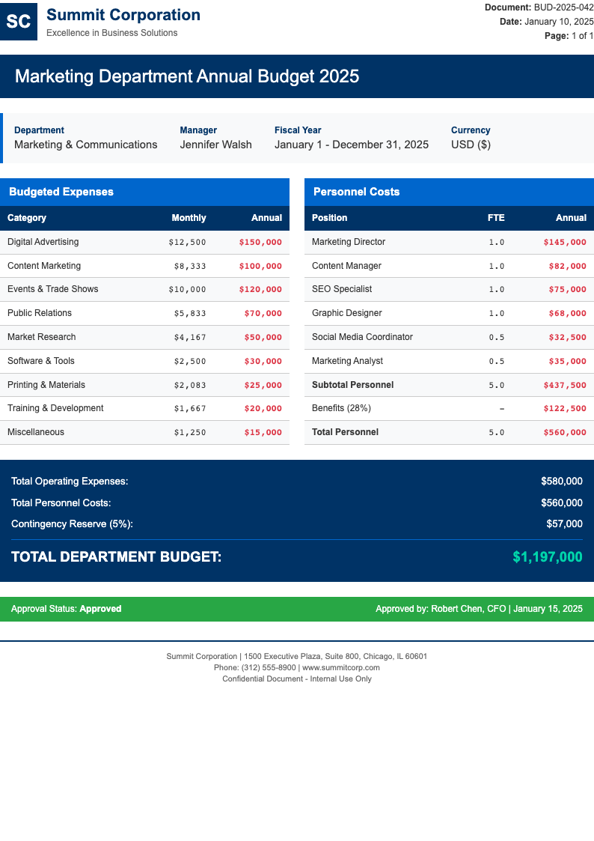Click the $1,197,000 total budget figure
This screenshot has height=841, width=594.
(x=547, y=557)
